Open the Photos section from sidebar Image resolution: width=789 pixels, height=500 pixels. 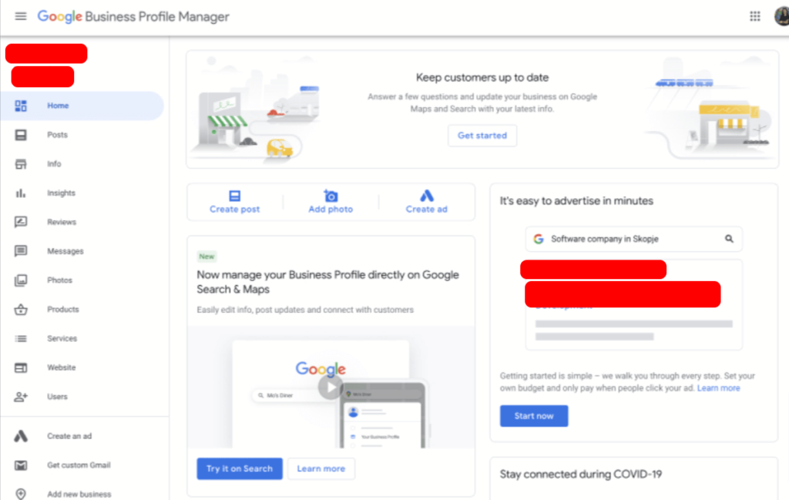click(x=60, y=280)
